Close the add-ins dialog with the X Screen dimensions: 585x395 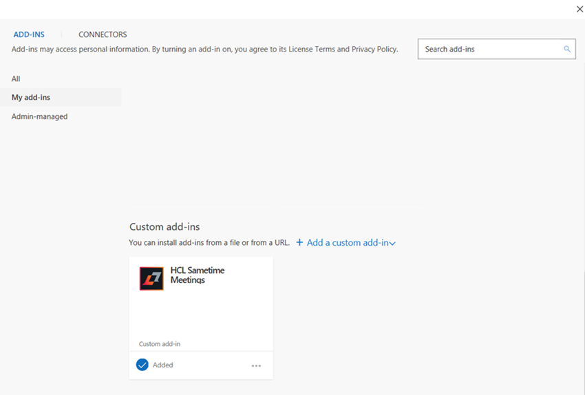(x=579, y=9)
